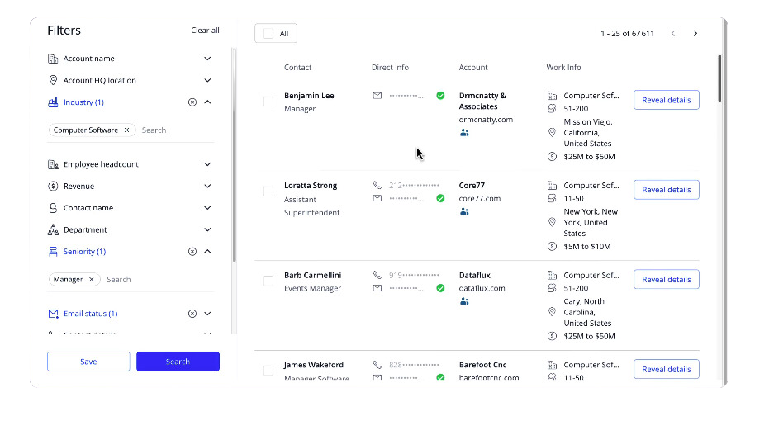This screenshot has width=769, height=435.
Task: Open the Core77 account name
Action: point(472,186)
